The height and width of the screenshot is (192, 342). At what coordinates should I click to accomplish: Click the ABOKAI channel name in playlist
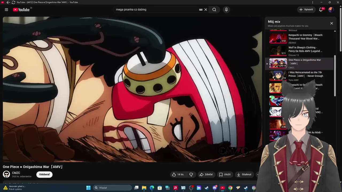click(292, 43)
